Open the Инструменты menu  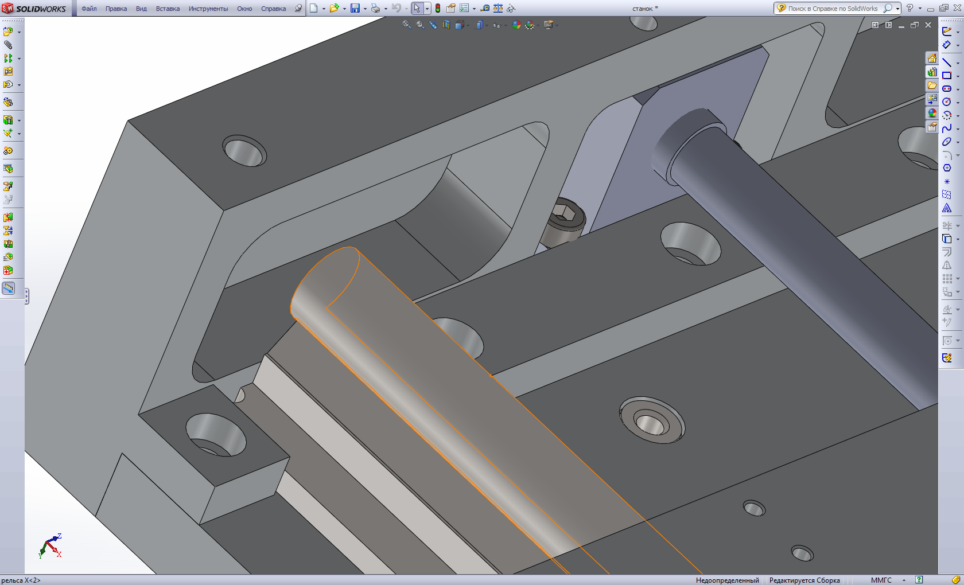(x=208, y=9)
